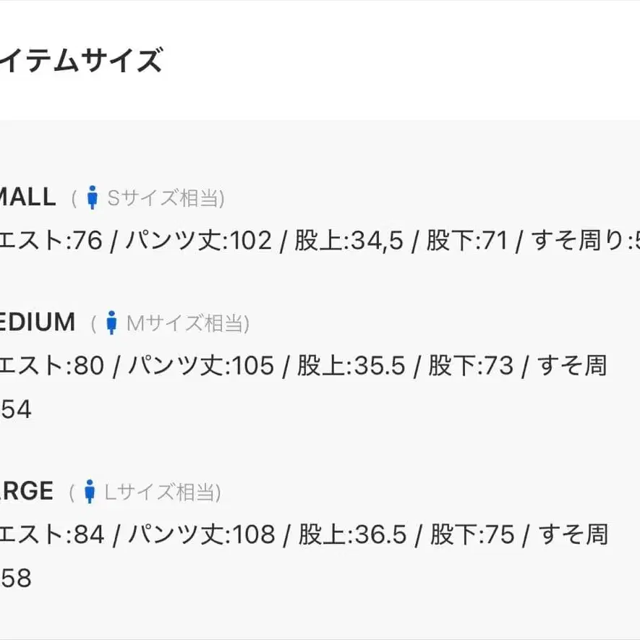The image size is (640, 640).
Task: Click the Lサイズ相当 text
Action: click(x=163, y=492)
